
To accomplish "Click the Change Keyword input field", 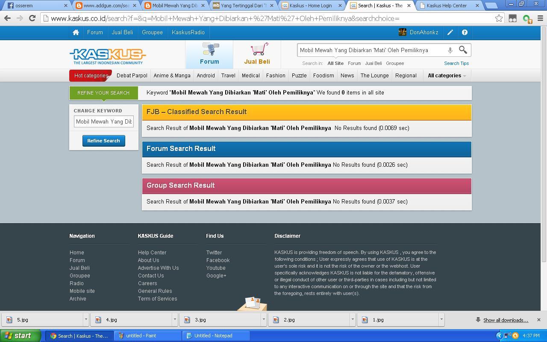I will tap(104, 121).
